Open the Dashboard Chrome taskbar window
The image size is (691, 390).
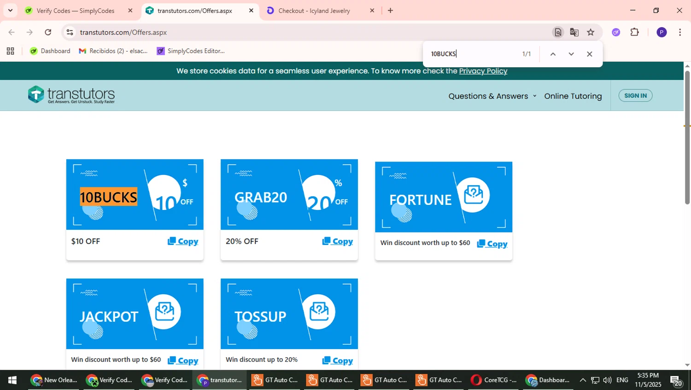[x=549, y=380]
